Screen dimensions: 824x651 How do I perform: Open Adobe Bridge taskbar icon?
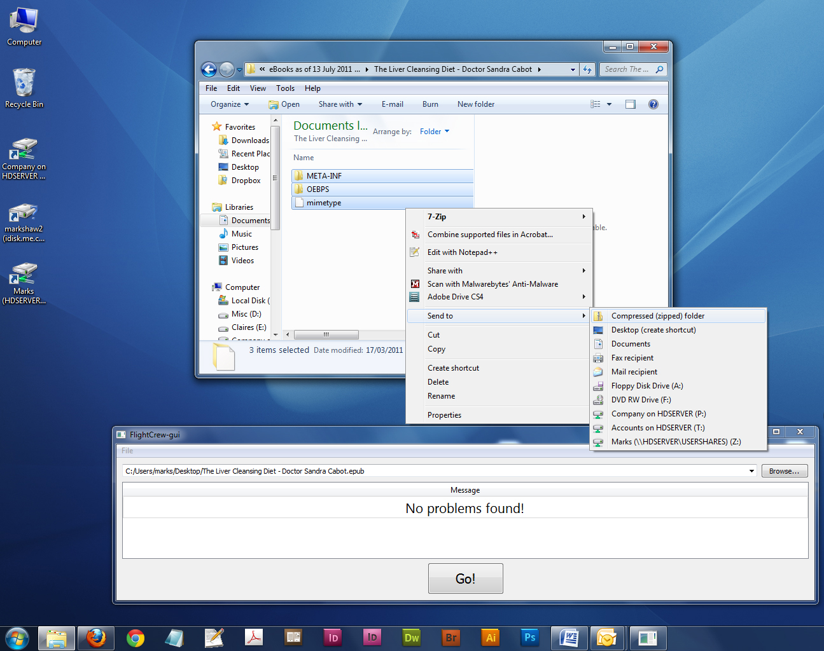451,638
